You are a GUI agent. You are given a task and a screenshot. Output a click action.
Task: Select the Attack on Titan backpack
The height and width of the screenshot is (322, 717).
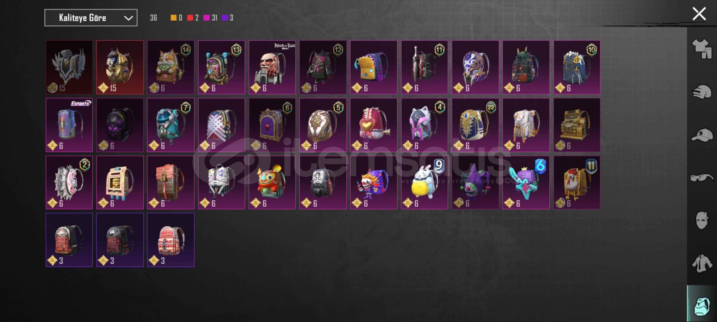[272, 67]
